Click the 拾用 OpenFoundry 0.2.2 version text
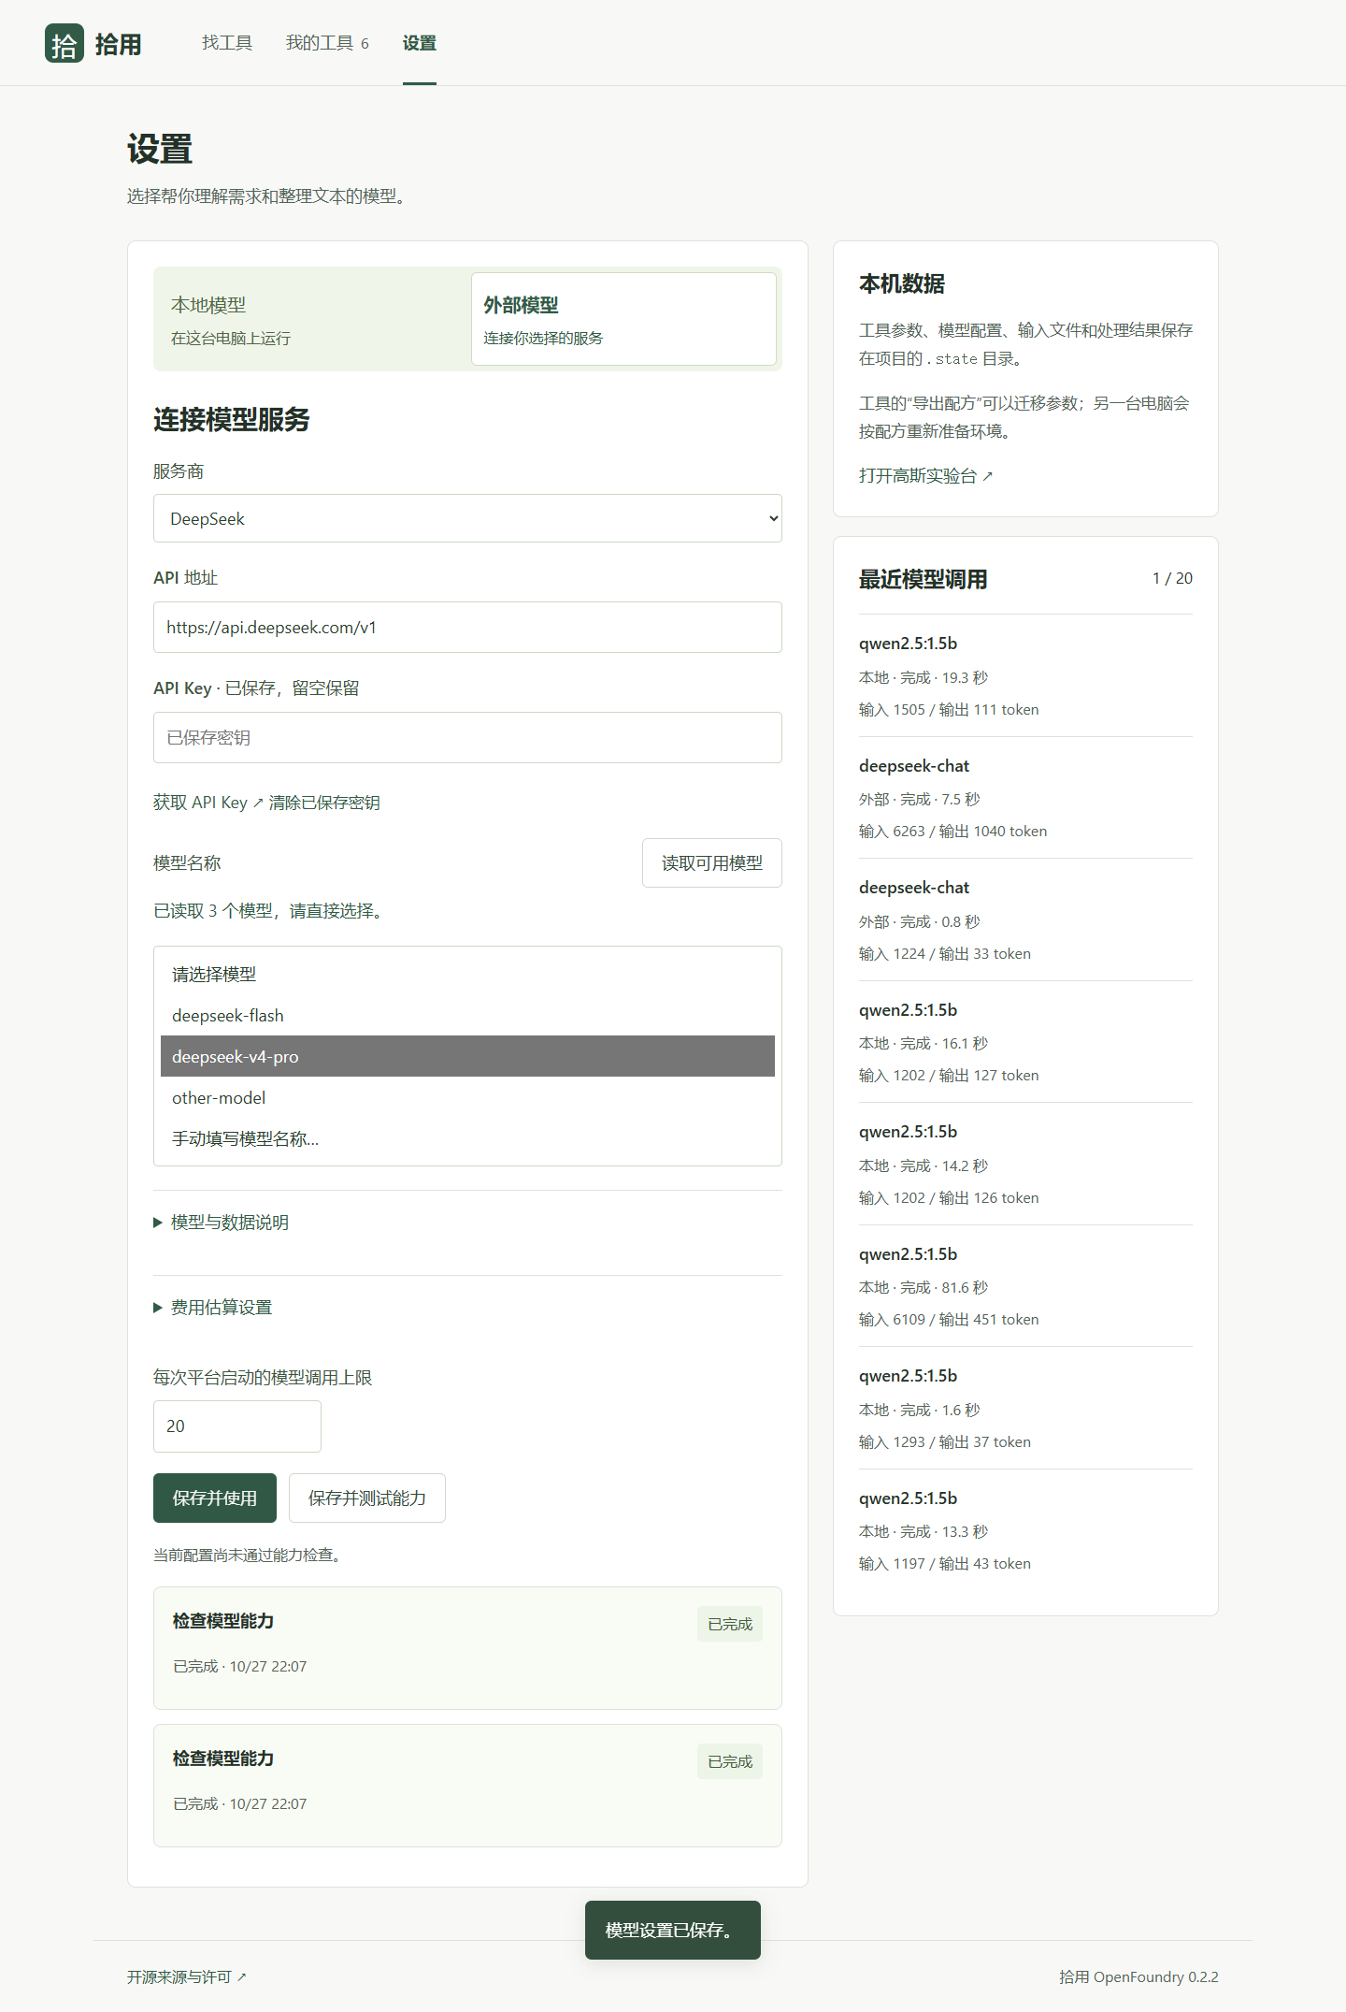This screenshot has width=1346, height=2012. [1138, 1976]
